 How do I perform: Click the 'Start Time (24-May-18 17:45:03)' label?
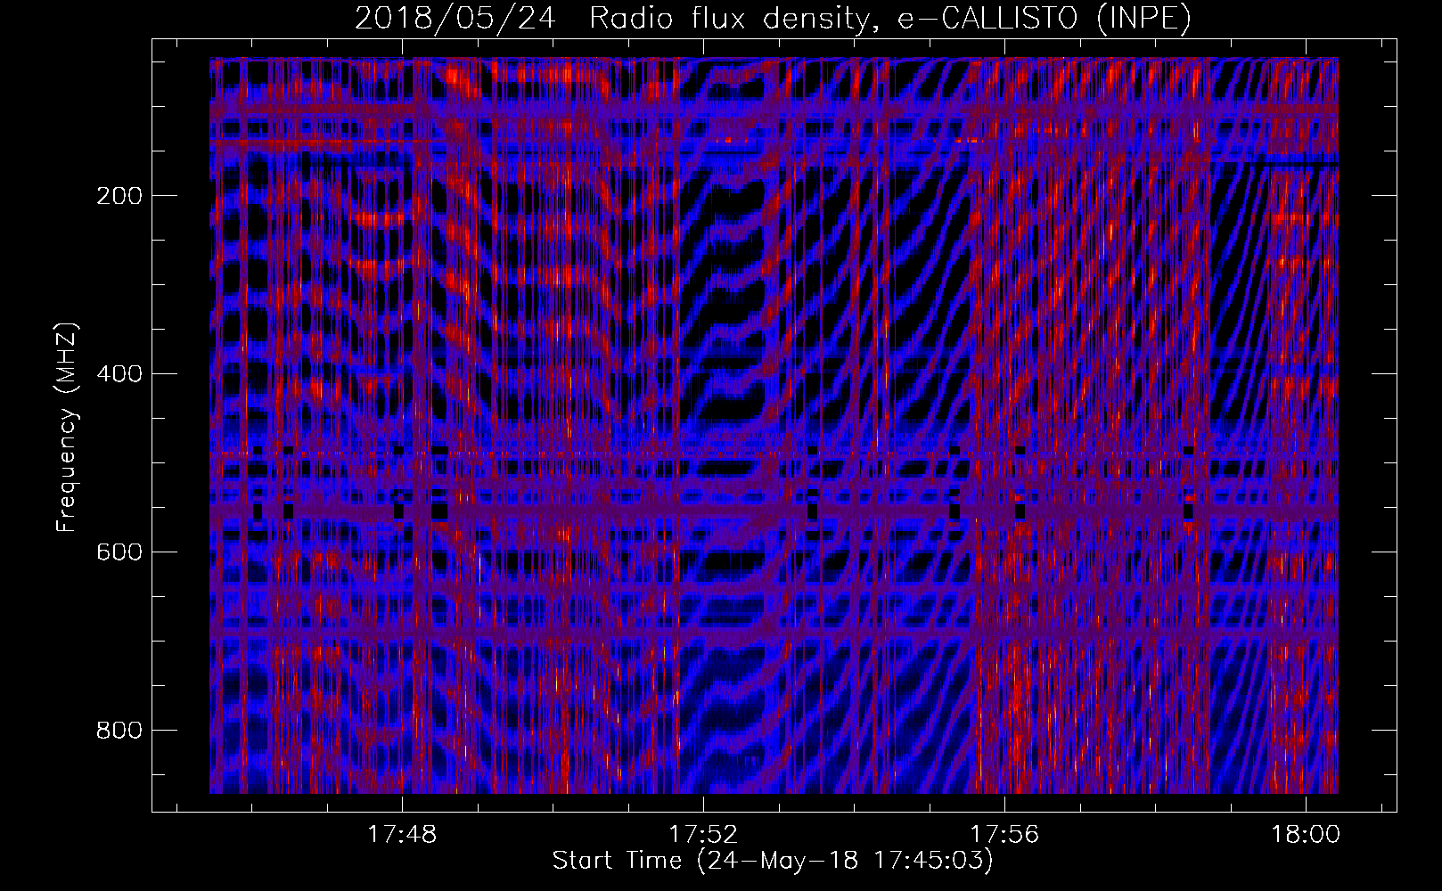click(773, 861)
